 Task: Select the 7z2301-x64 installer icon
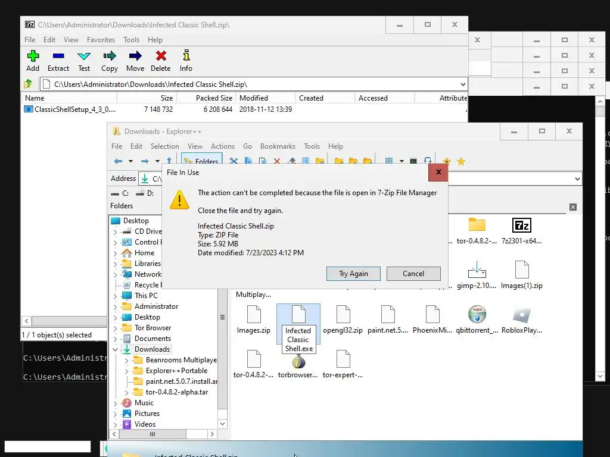521,226
